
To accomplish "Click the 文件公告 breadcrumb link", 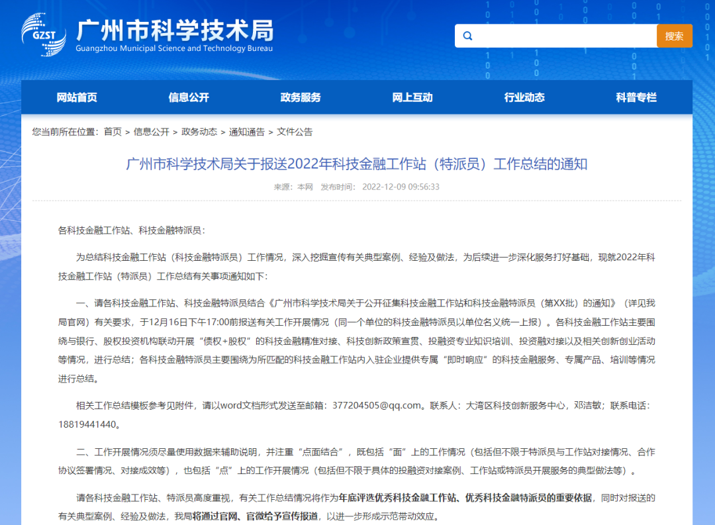I will click(295, 132).
